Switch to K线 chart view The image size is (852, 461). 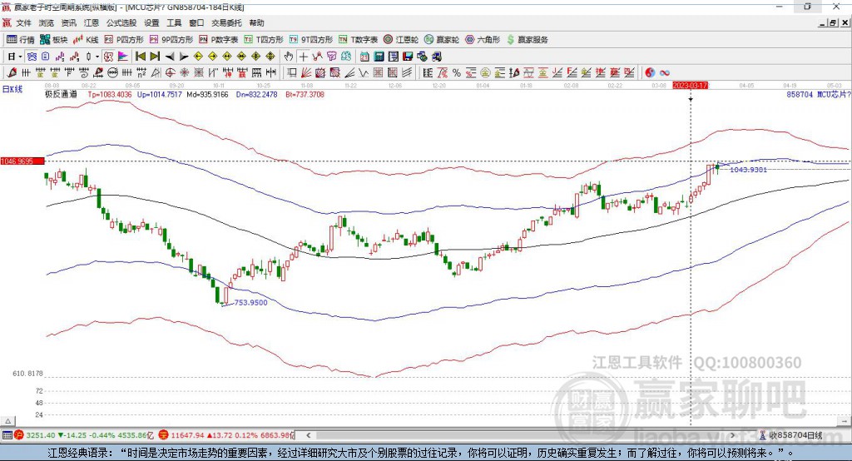[x=86, y=40]
